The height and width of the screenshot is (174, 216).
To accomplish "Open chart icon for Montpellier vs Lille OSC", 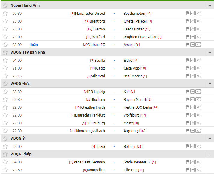I will tap(193, 170).
